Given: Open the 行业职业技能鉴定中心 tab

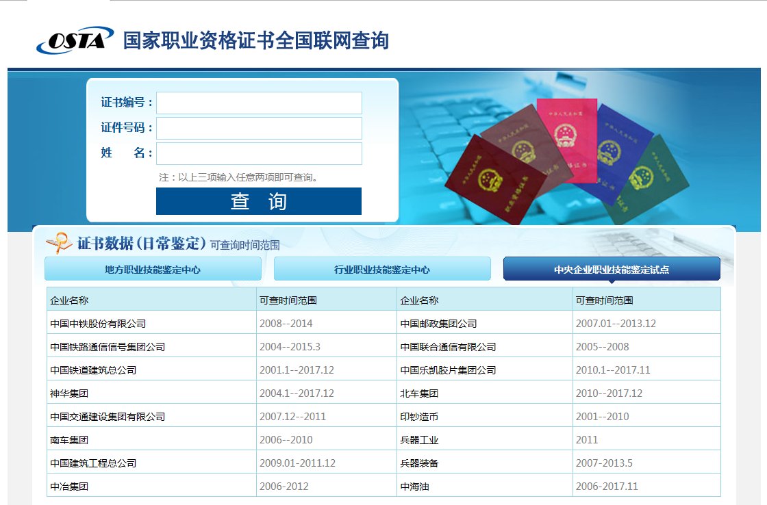Looking at the screenshot, I should (x=382, y=270).
